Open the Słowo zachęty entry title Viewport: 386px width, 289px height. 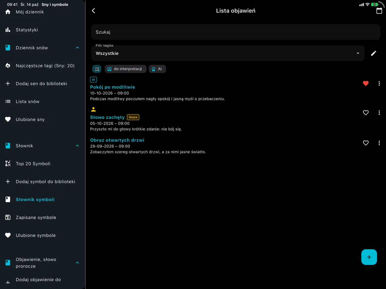click(107, 117)
